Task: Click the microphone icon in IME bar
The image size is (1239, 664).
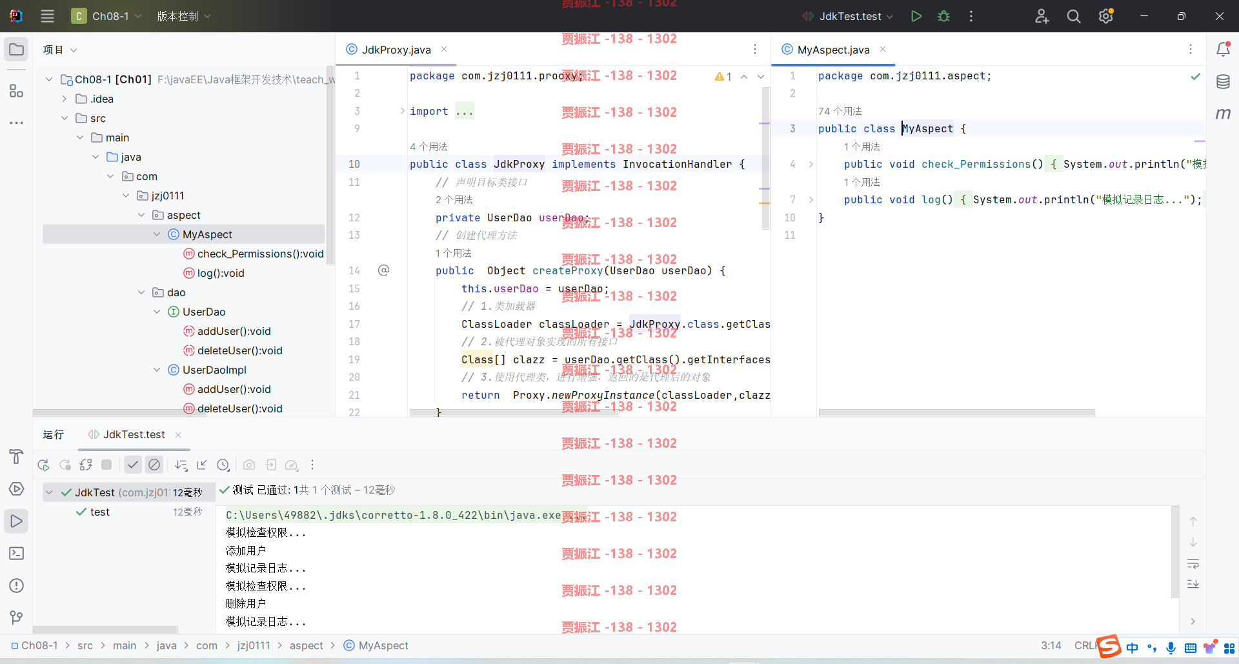Action: (1171, 648)
